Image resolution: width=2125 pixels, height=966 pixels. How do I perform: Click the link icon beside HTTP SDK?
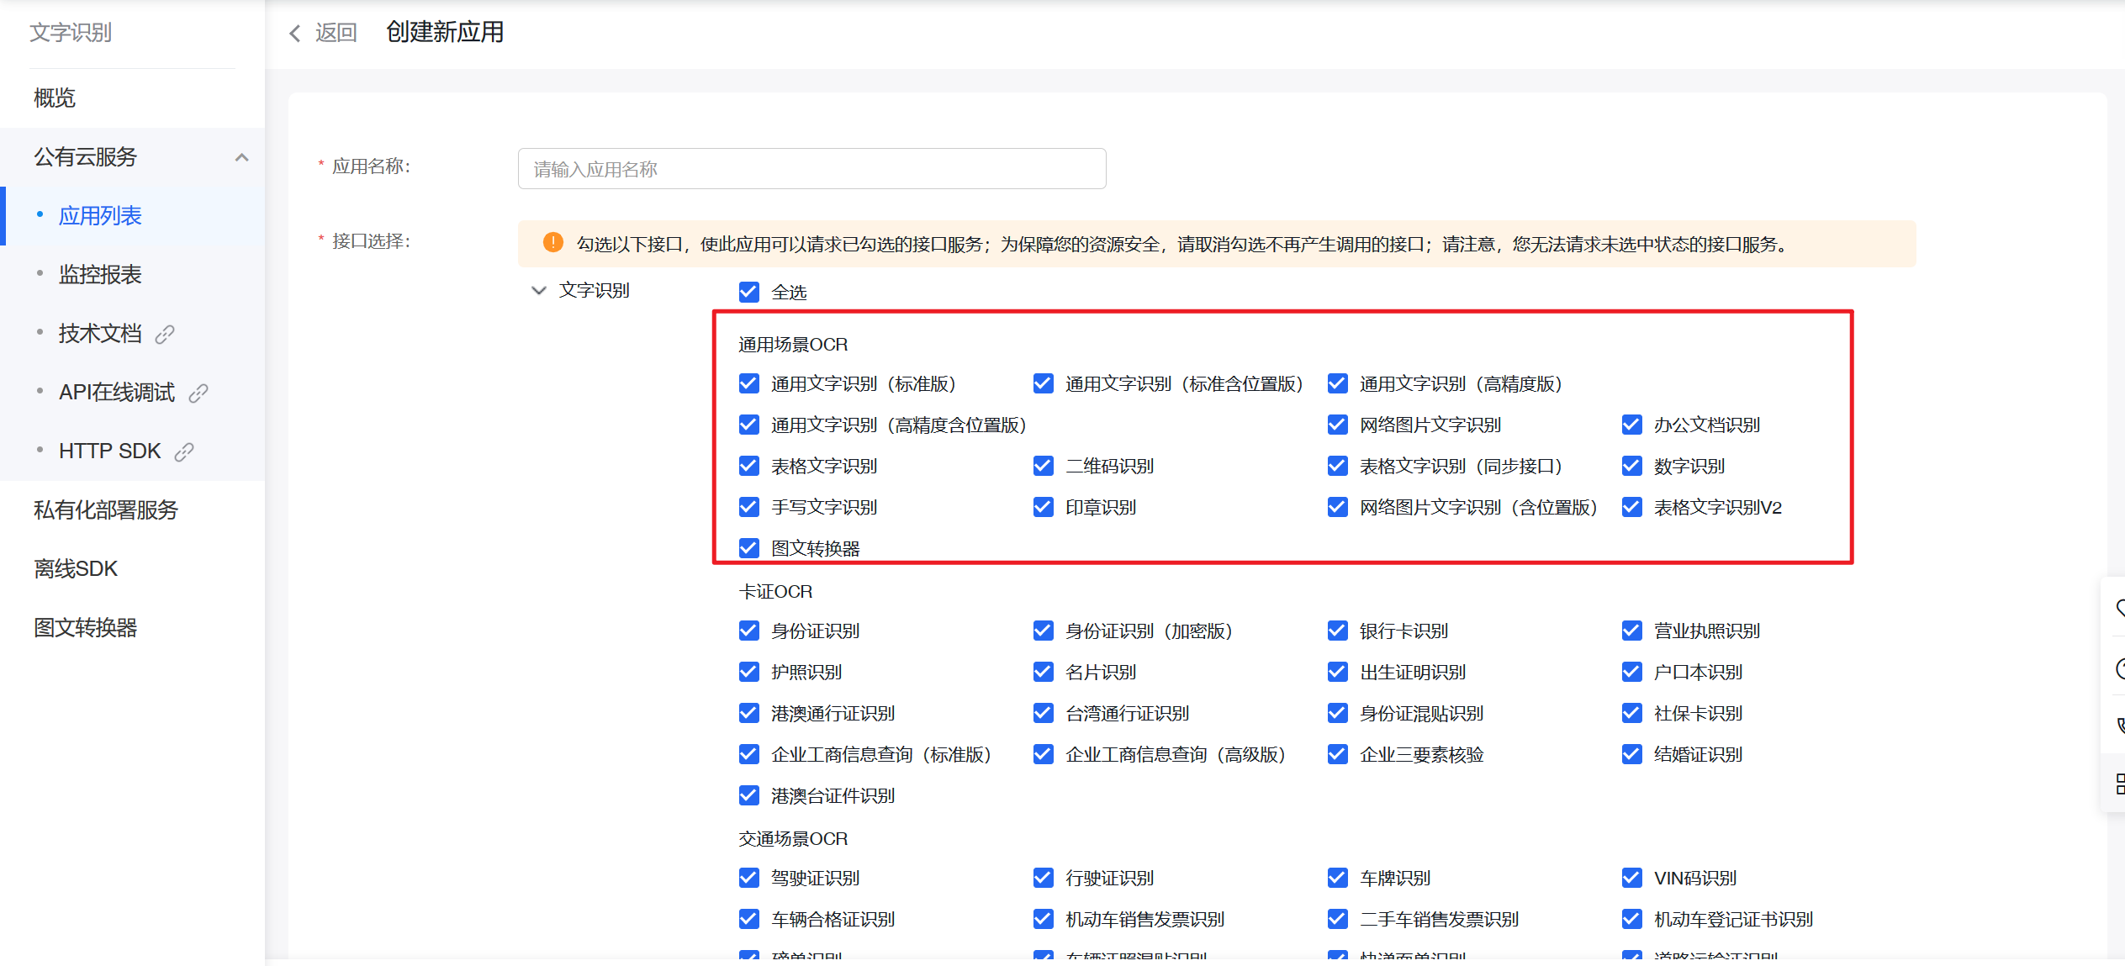tap(185, 451)
